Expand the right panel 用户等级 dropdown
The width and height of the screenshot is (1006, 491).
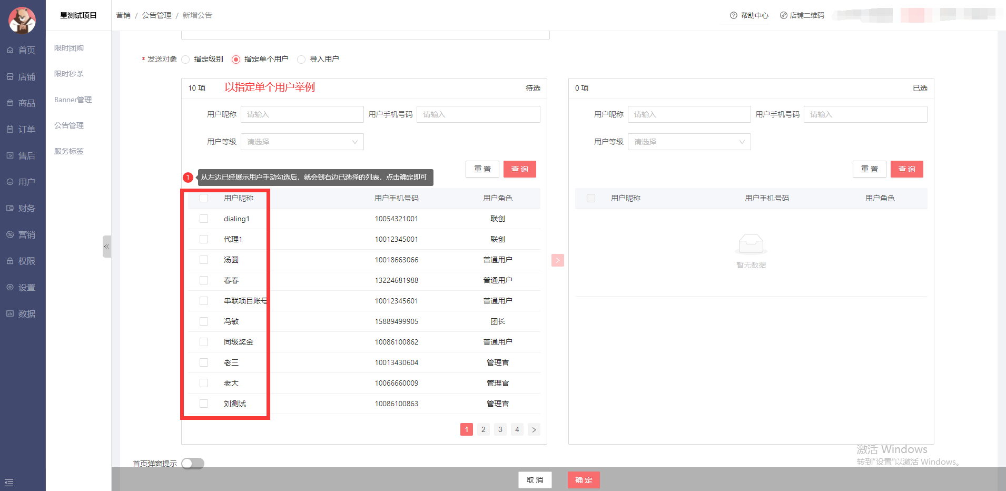coord(689,142)
